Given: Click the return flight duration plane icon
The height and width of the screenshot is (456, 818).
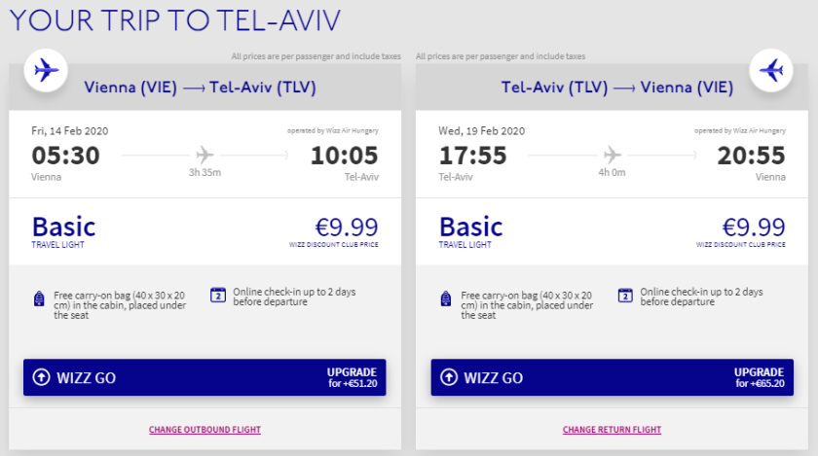Looking at the screenshot, I should pos(612,155).
